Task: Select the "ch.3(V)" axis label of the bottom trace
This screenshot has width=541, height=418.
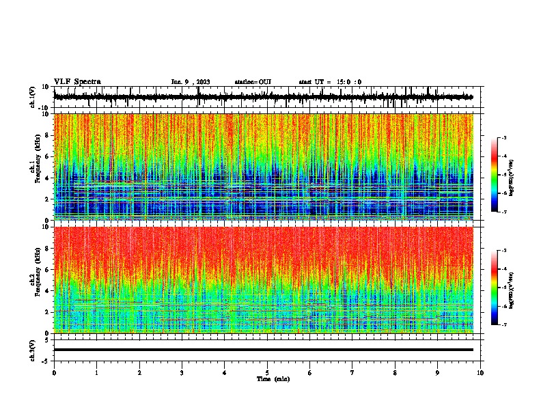Action: 33,350
